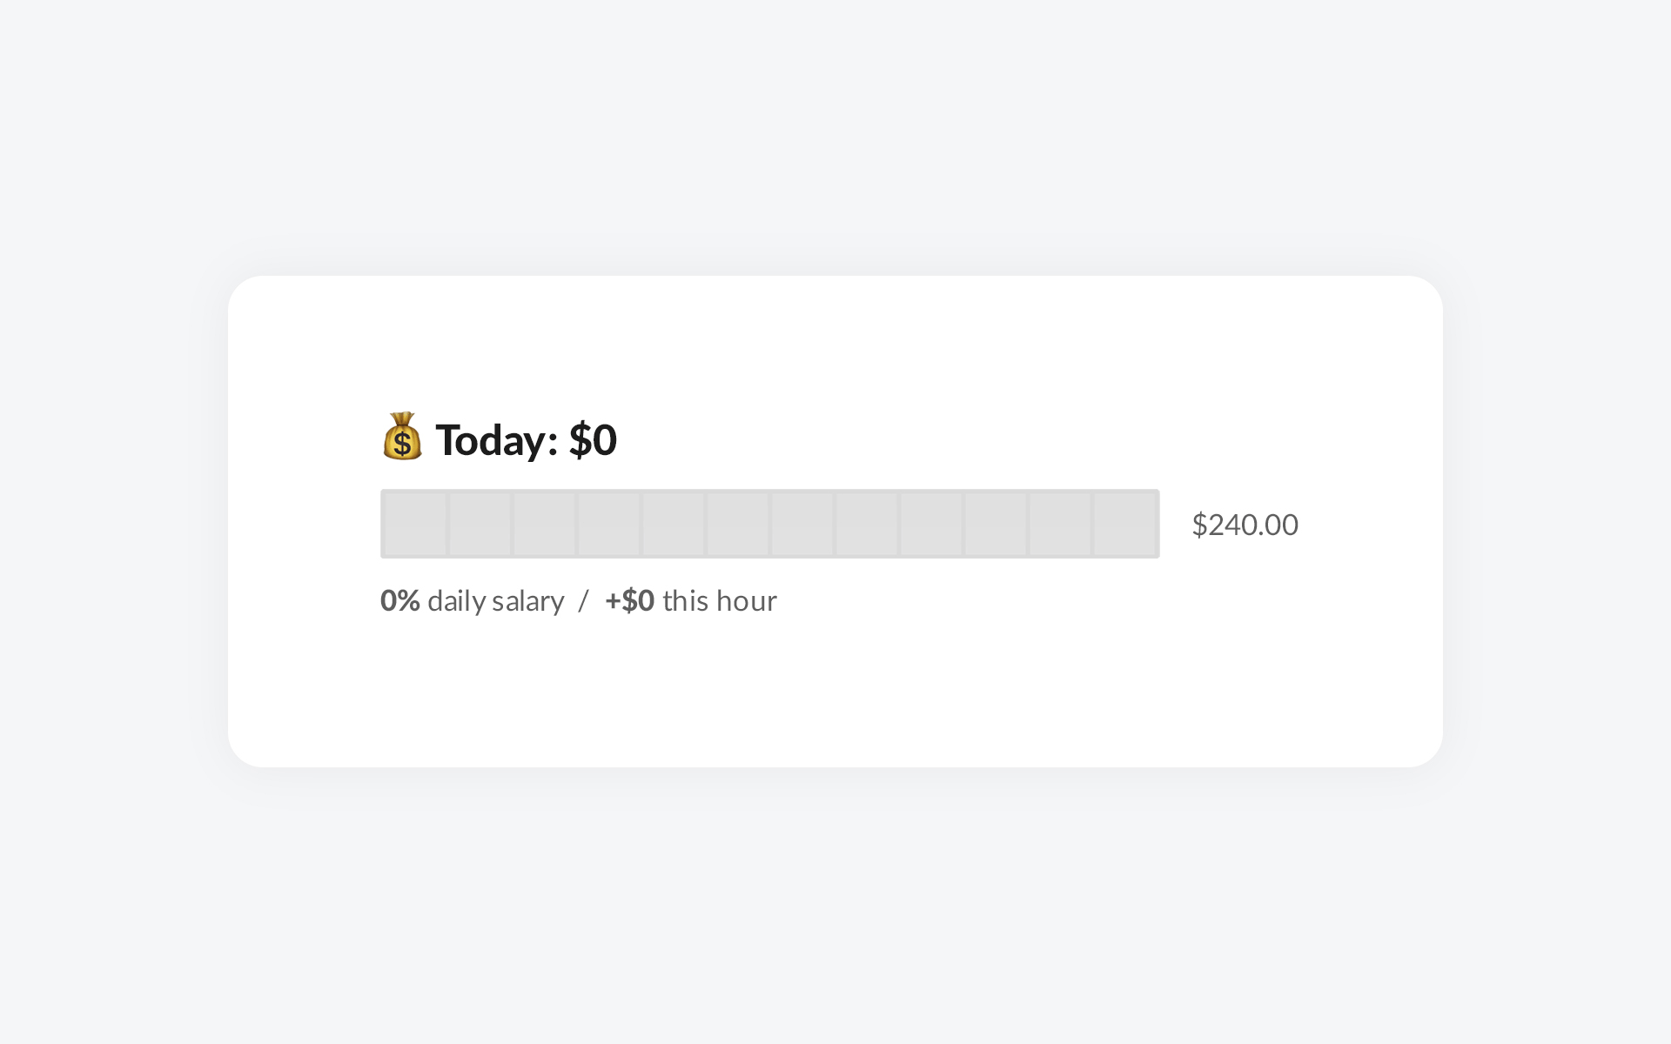Click the sixth segment of the progress bar
This screenshot has height=1044, width=1671.
coord(737,524)
